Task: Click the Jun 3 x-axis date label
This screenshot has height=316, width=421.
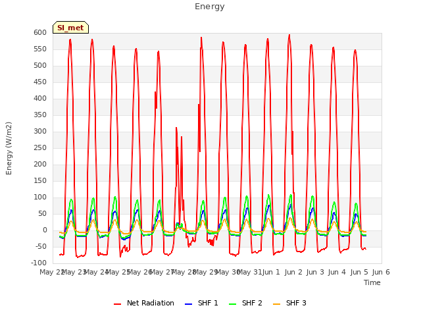Action: (x=315, y=272)
